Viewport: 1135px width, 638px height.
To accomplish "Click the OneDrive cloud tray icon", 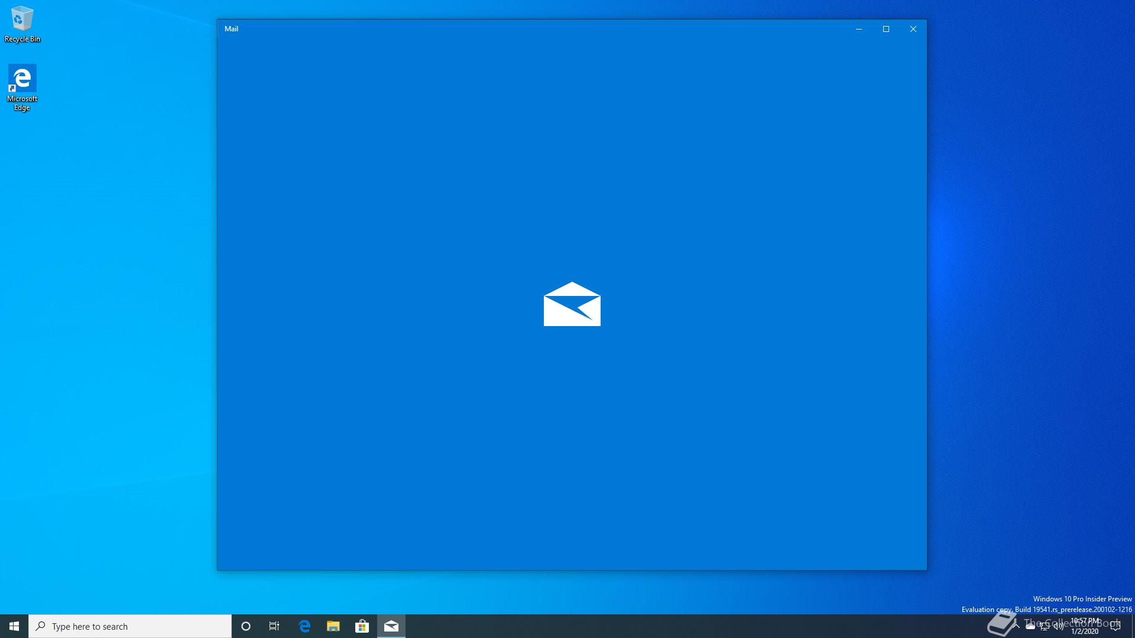I will (1030, 627).
